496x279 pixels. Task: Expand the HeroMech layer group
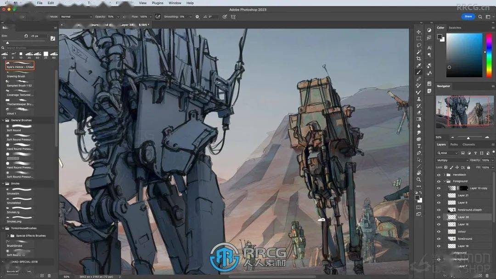click(443, 174)
